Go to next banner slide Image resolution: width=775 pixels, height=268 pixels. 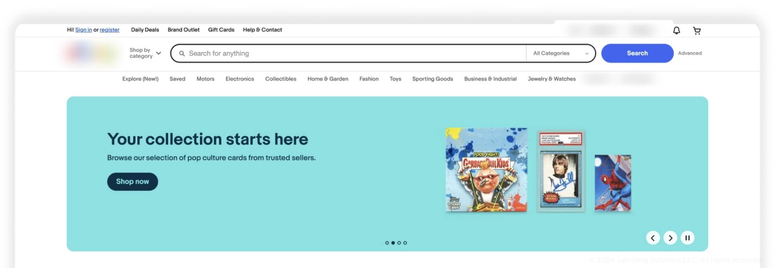click(670, 238)
